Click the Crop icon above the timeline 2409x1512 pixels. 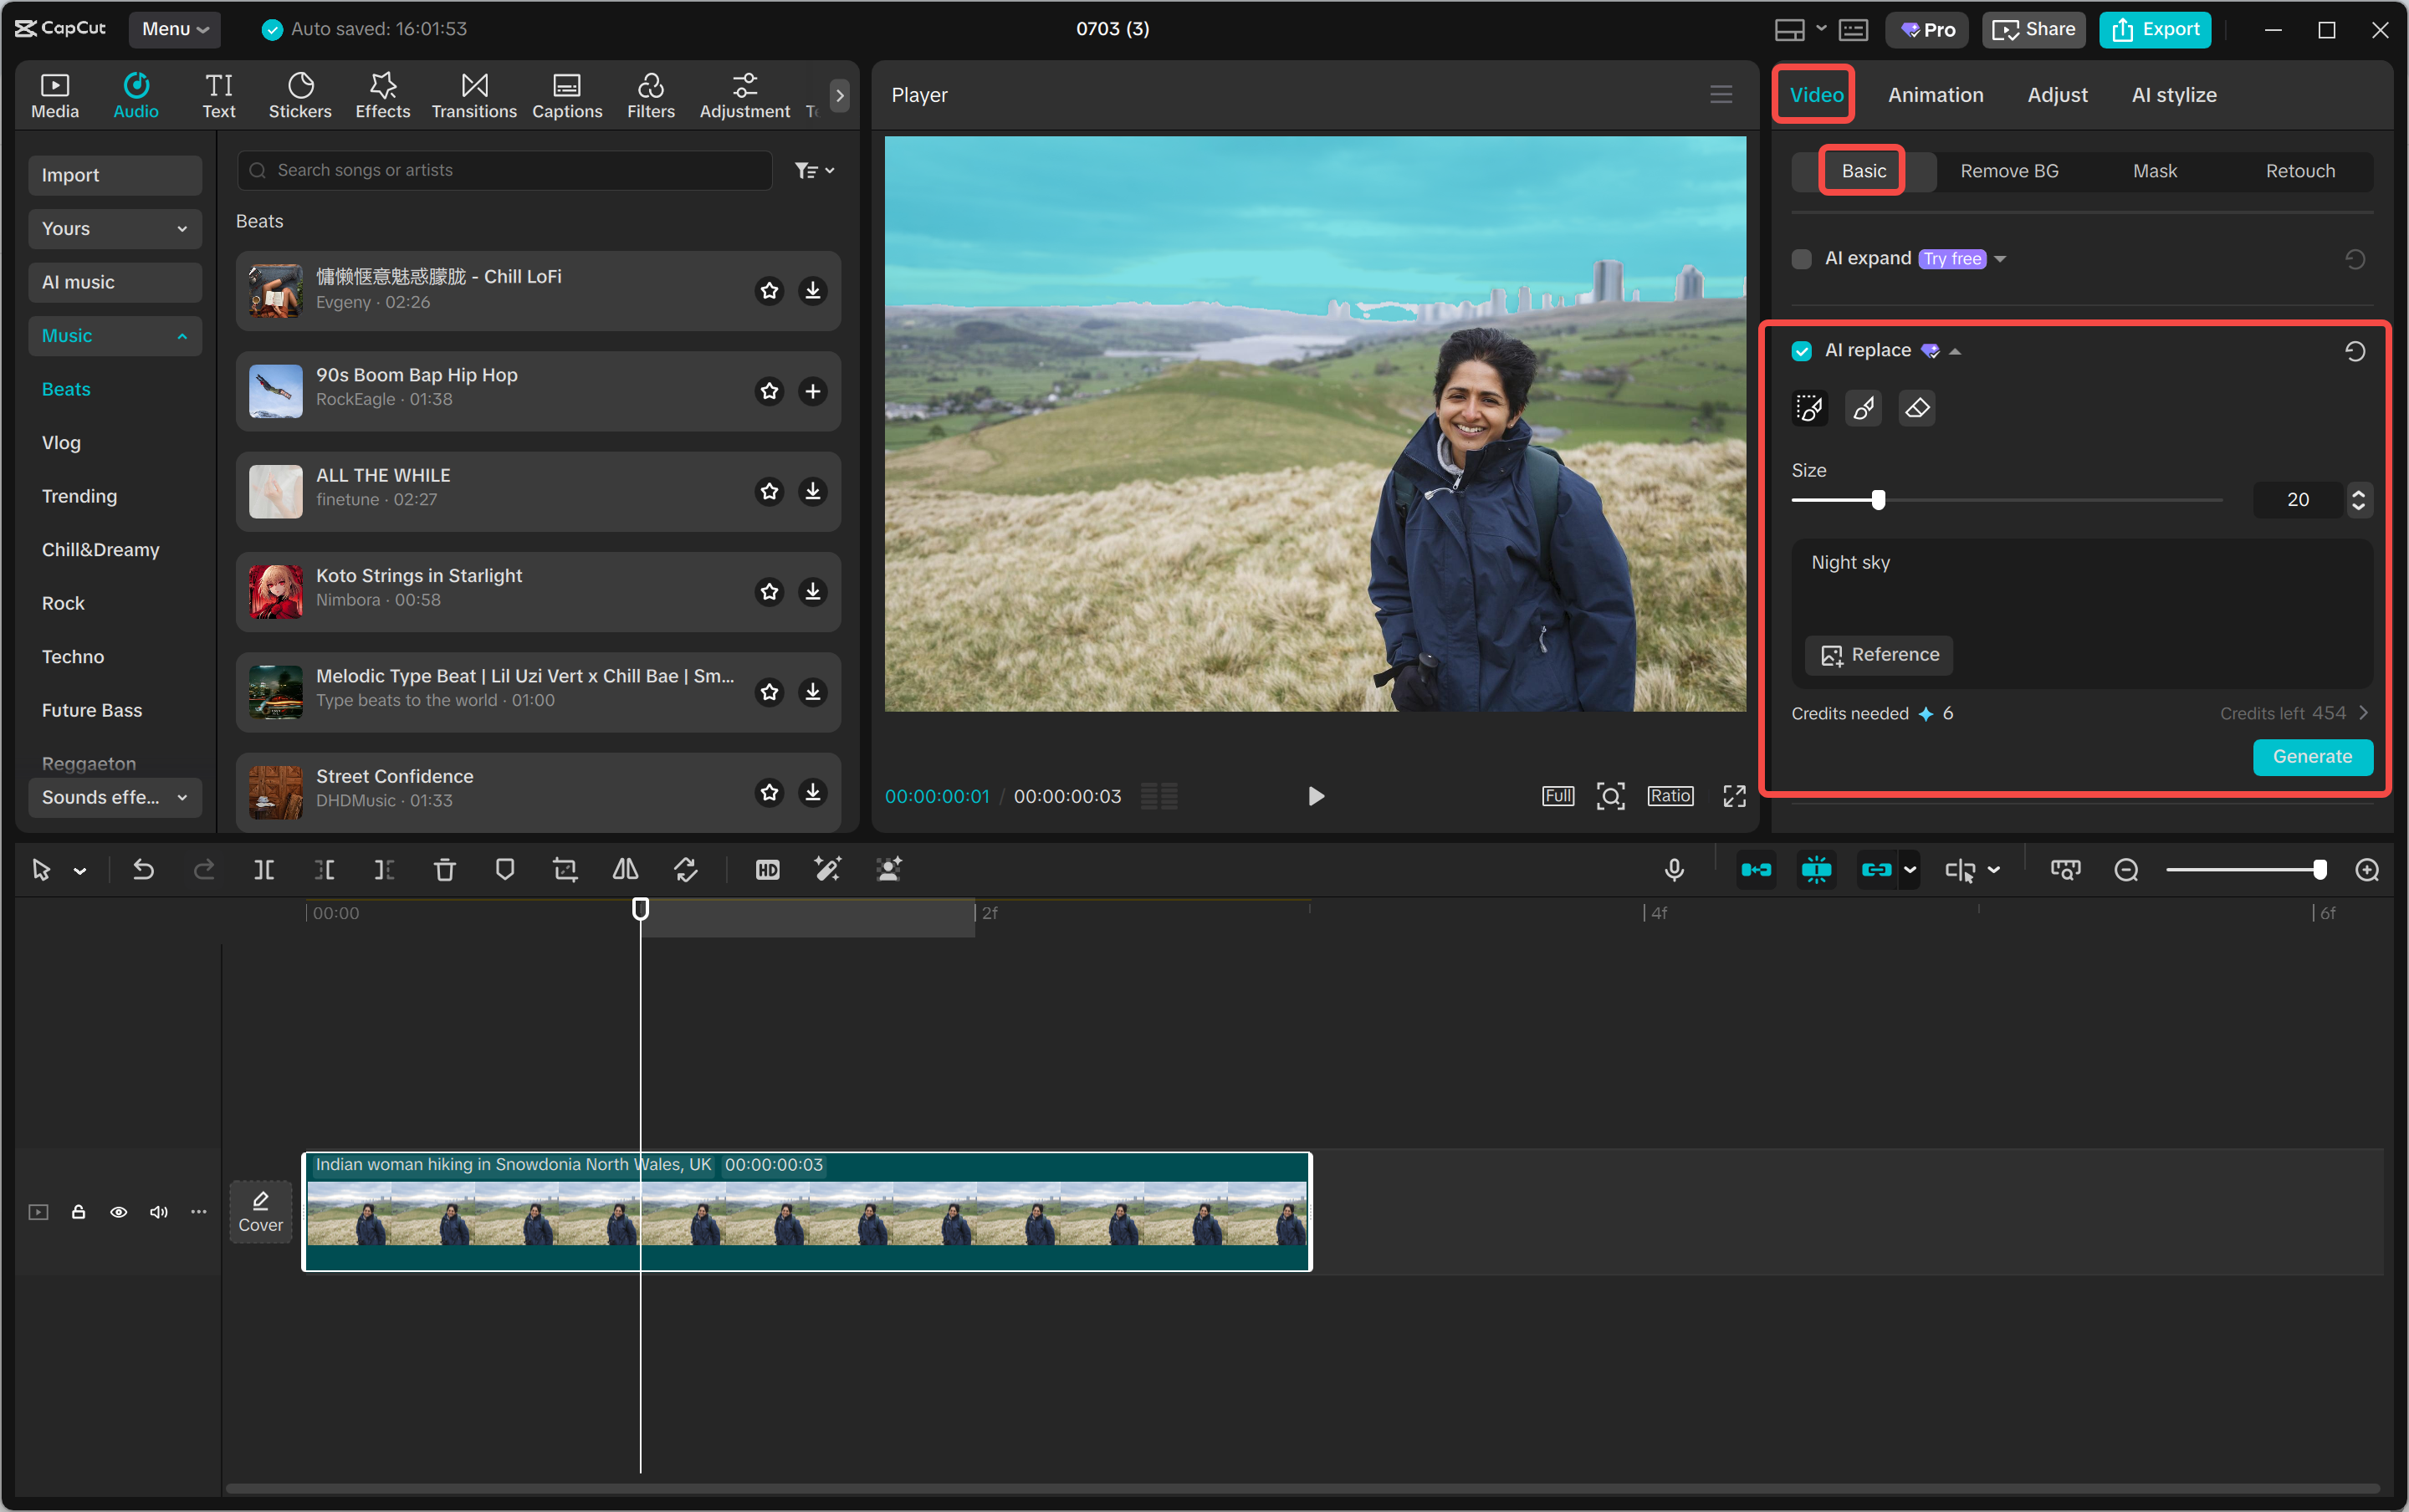tap(565, 870)
